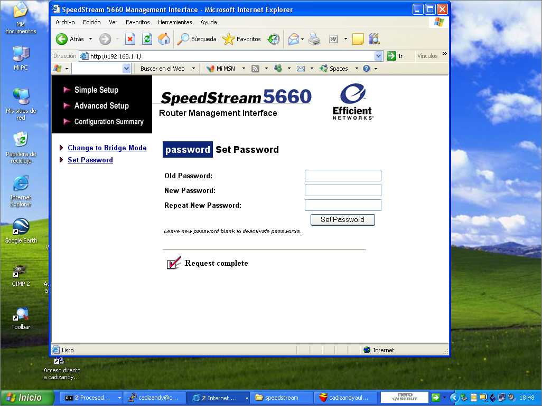Click the blue help question mark icon
Viewport: 542px width, 406px height.
click(x=367, y=69)
